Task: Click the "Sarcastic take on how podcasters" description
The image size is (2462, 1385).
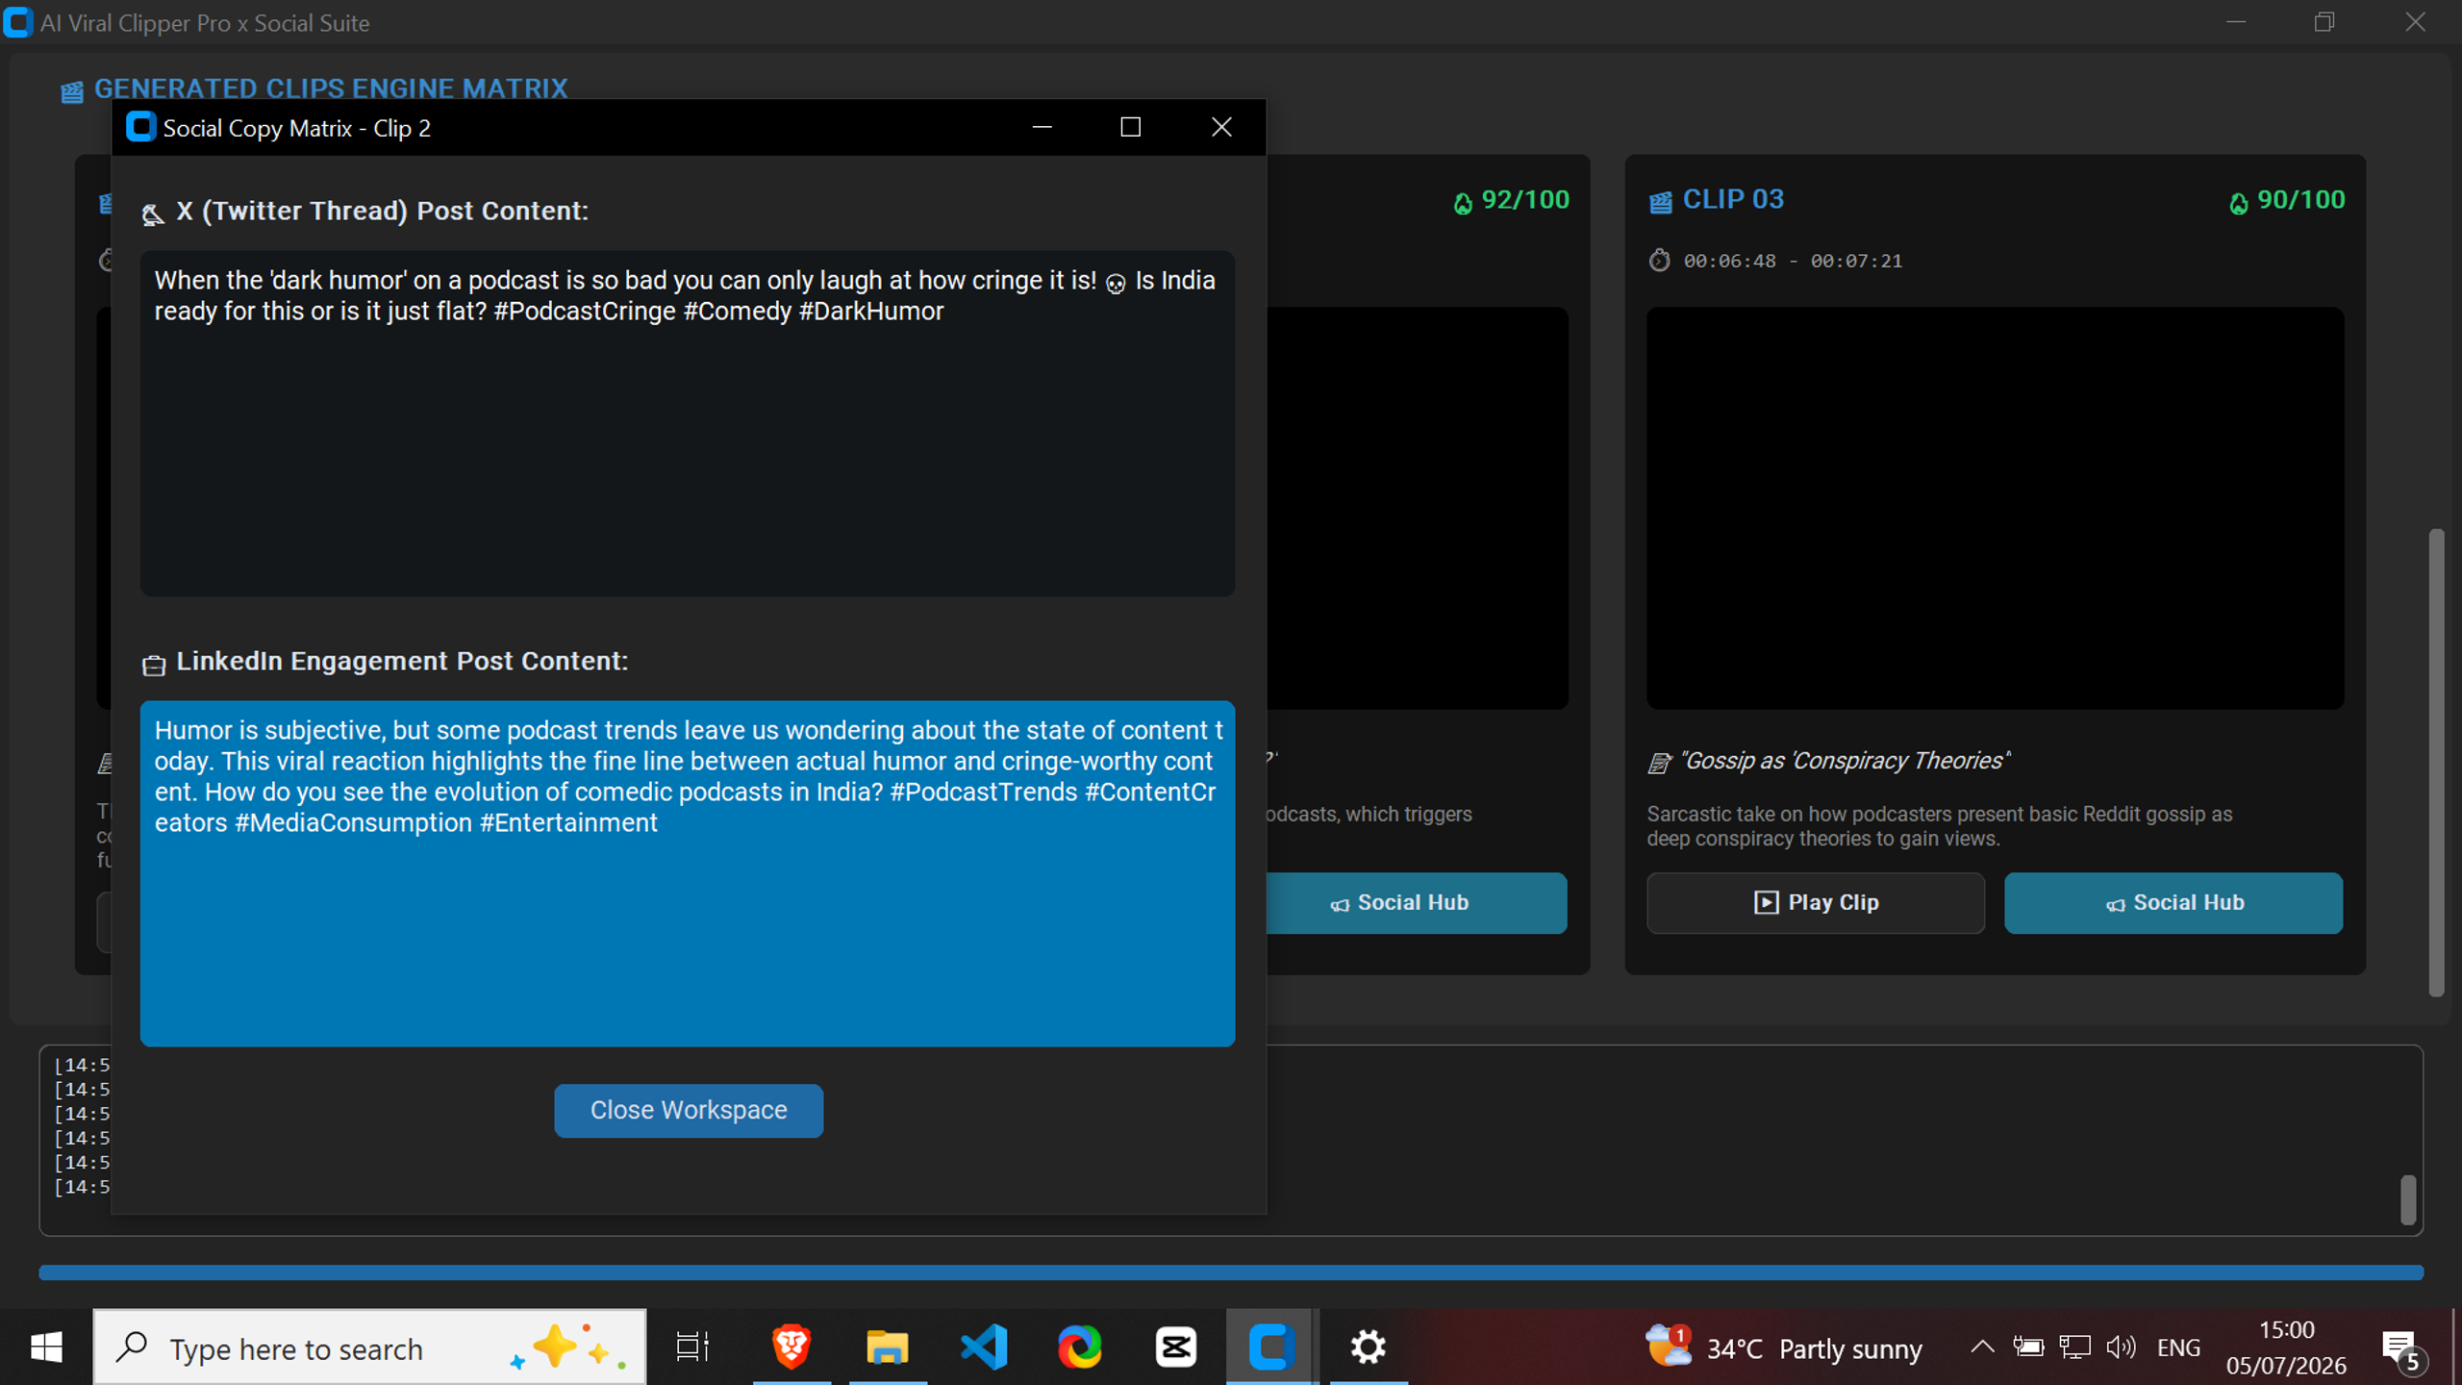Action: point(1939,826)
